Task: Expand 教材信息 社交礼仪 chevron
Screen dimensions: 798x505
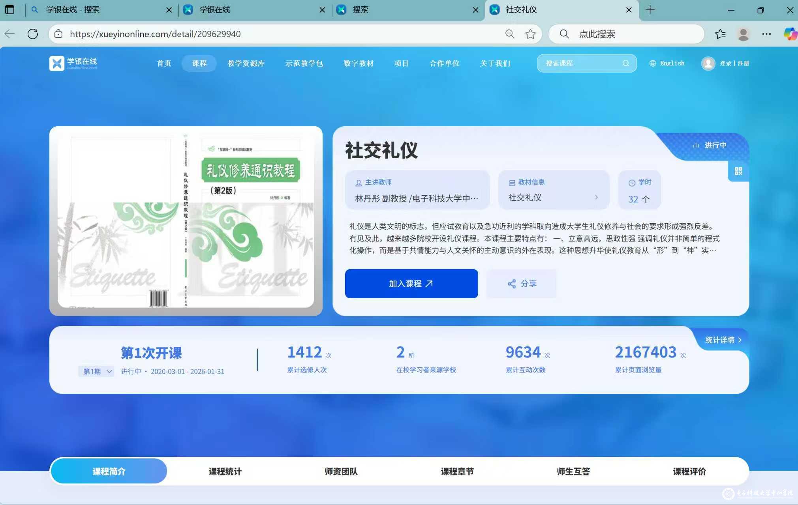Action: point(596,197)
